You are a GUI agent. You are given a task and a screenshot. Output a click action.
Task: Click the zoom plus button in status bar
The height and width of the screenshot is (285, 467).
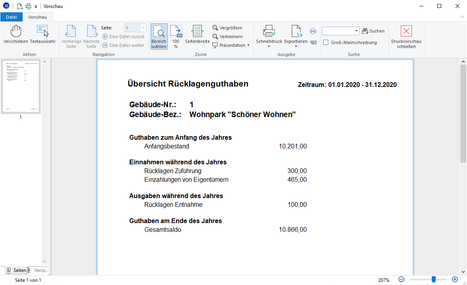click(455, 280)
